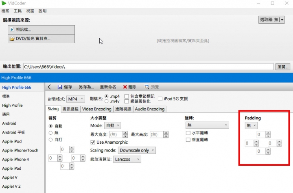Open the 封裝格式 MP4 dropdown
This screenshot has height=193, width=293.
tap(76, 99)
